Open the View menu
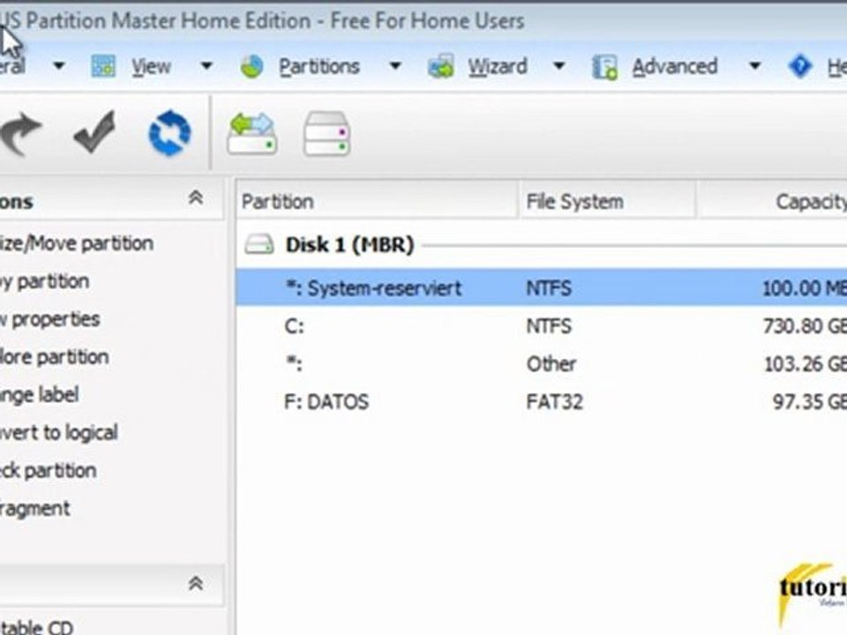The image size is (847, 635). (151, 67)
